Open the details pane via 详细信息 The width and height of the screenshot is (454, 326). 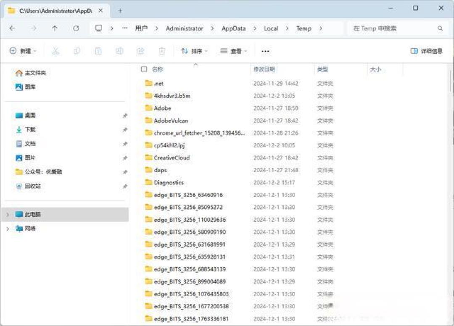pos(426,50)
